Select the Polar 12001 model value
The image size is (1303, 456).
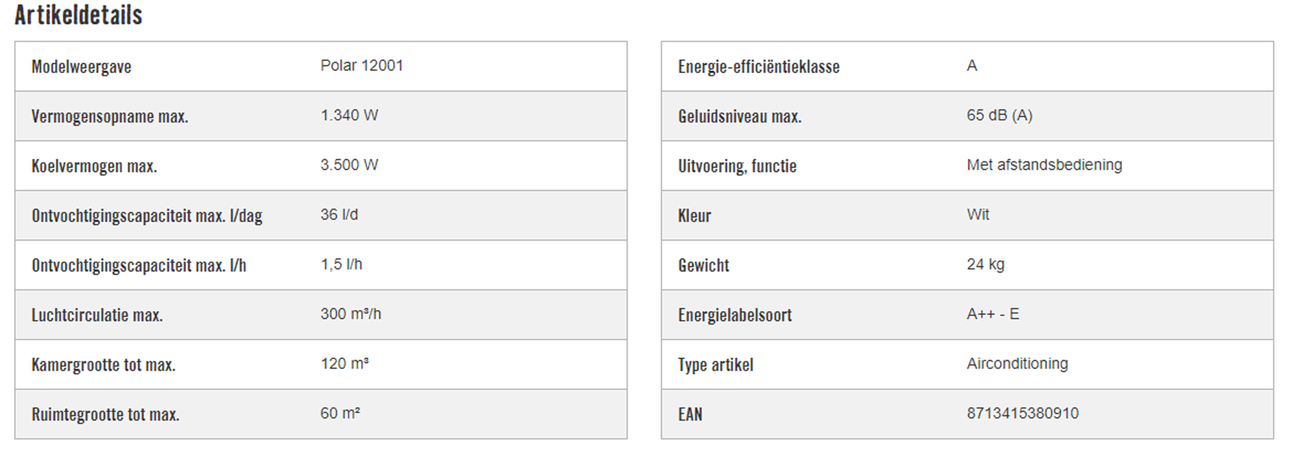(x=362, y=66)
